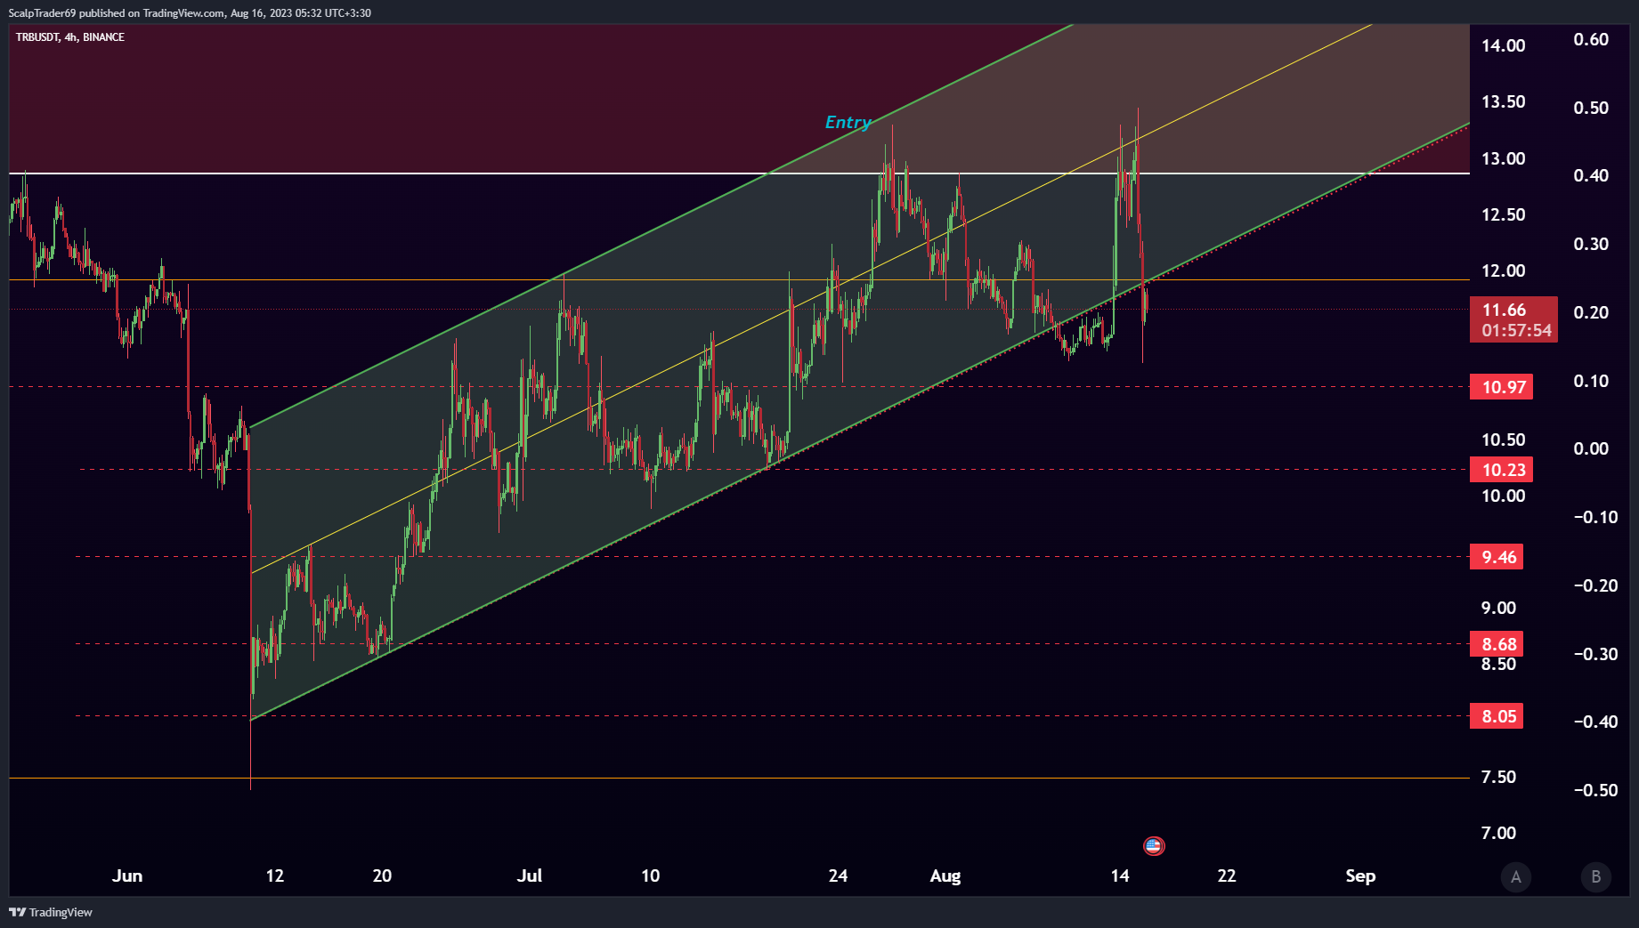Viewport: 1639px width, 928px height.
Task: Click the Entry annotation text
Action: coord(848,122)
